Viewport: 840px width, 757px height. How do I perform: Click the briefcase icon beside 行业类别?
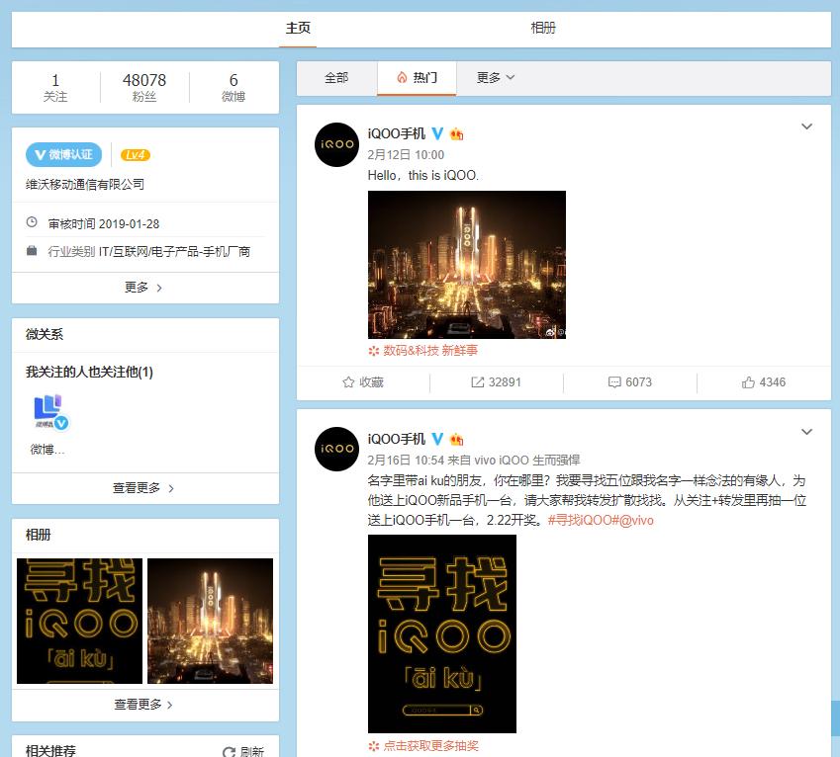coord(32,250)
